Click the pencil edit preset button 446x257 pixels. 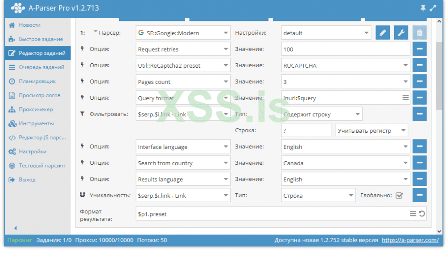[383, 33]
